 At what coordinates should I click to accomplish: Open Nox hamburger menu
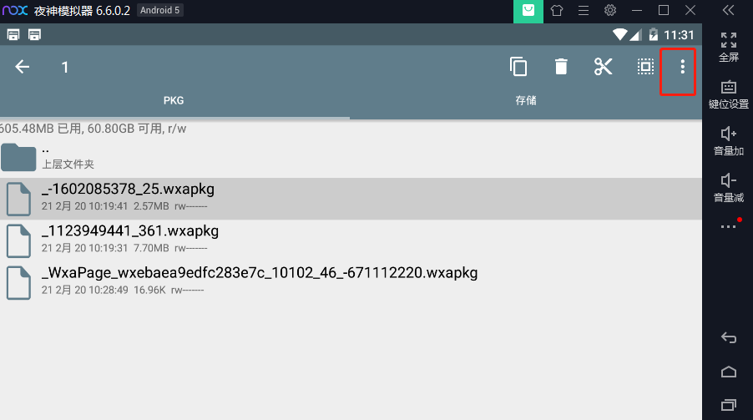(x=584, y=10)
